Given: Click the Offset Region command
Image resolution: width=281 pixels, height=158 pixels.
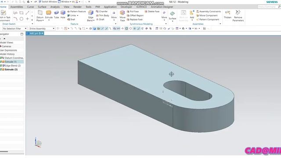Looking at the screenshot, I should [135, 15].
